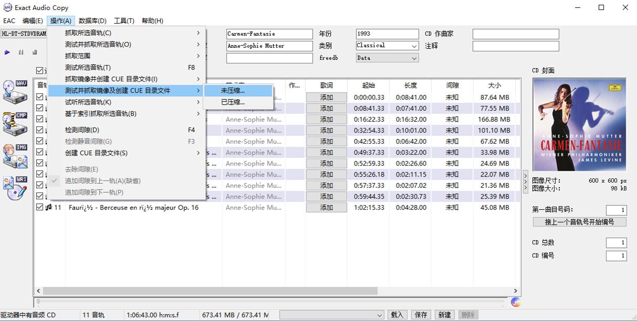Click scrollbar right arrow under the track list
The width and height of the screenshot is (637, 321).
click(x=516, y=291)
